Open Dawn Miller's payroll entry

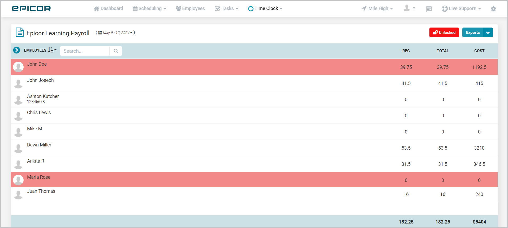254,148
